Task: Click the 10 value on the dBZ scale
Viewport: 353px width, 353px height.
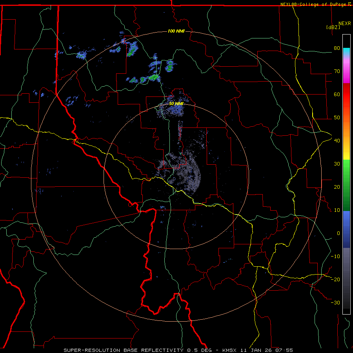Action: (x=337, y=210)
